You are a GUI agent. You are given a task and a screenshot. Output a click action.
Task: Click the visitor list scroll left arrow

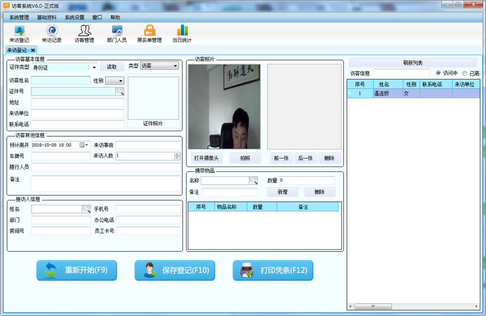coord(351,306)
